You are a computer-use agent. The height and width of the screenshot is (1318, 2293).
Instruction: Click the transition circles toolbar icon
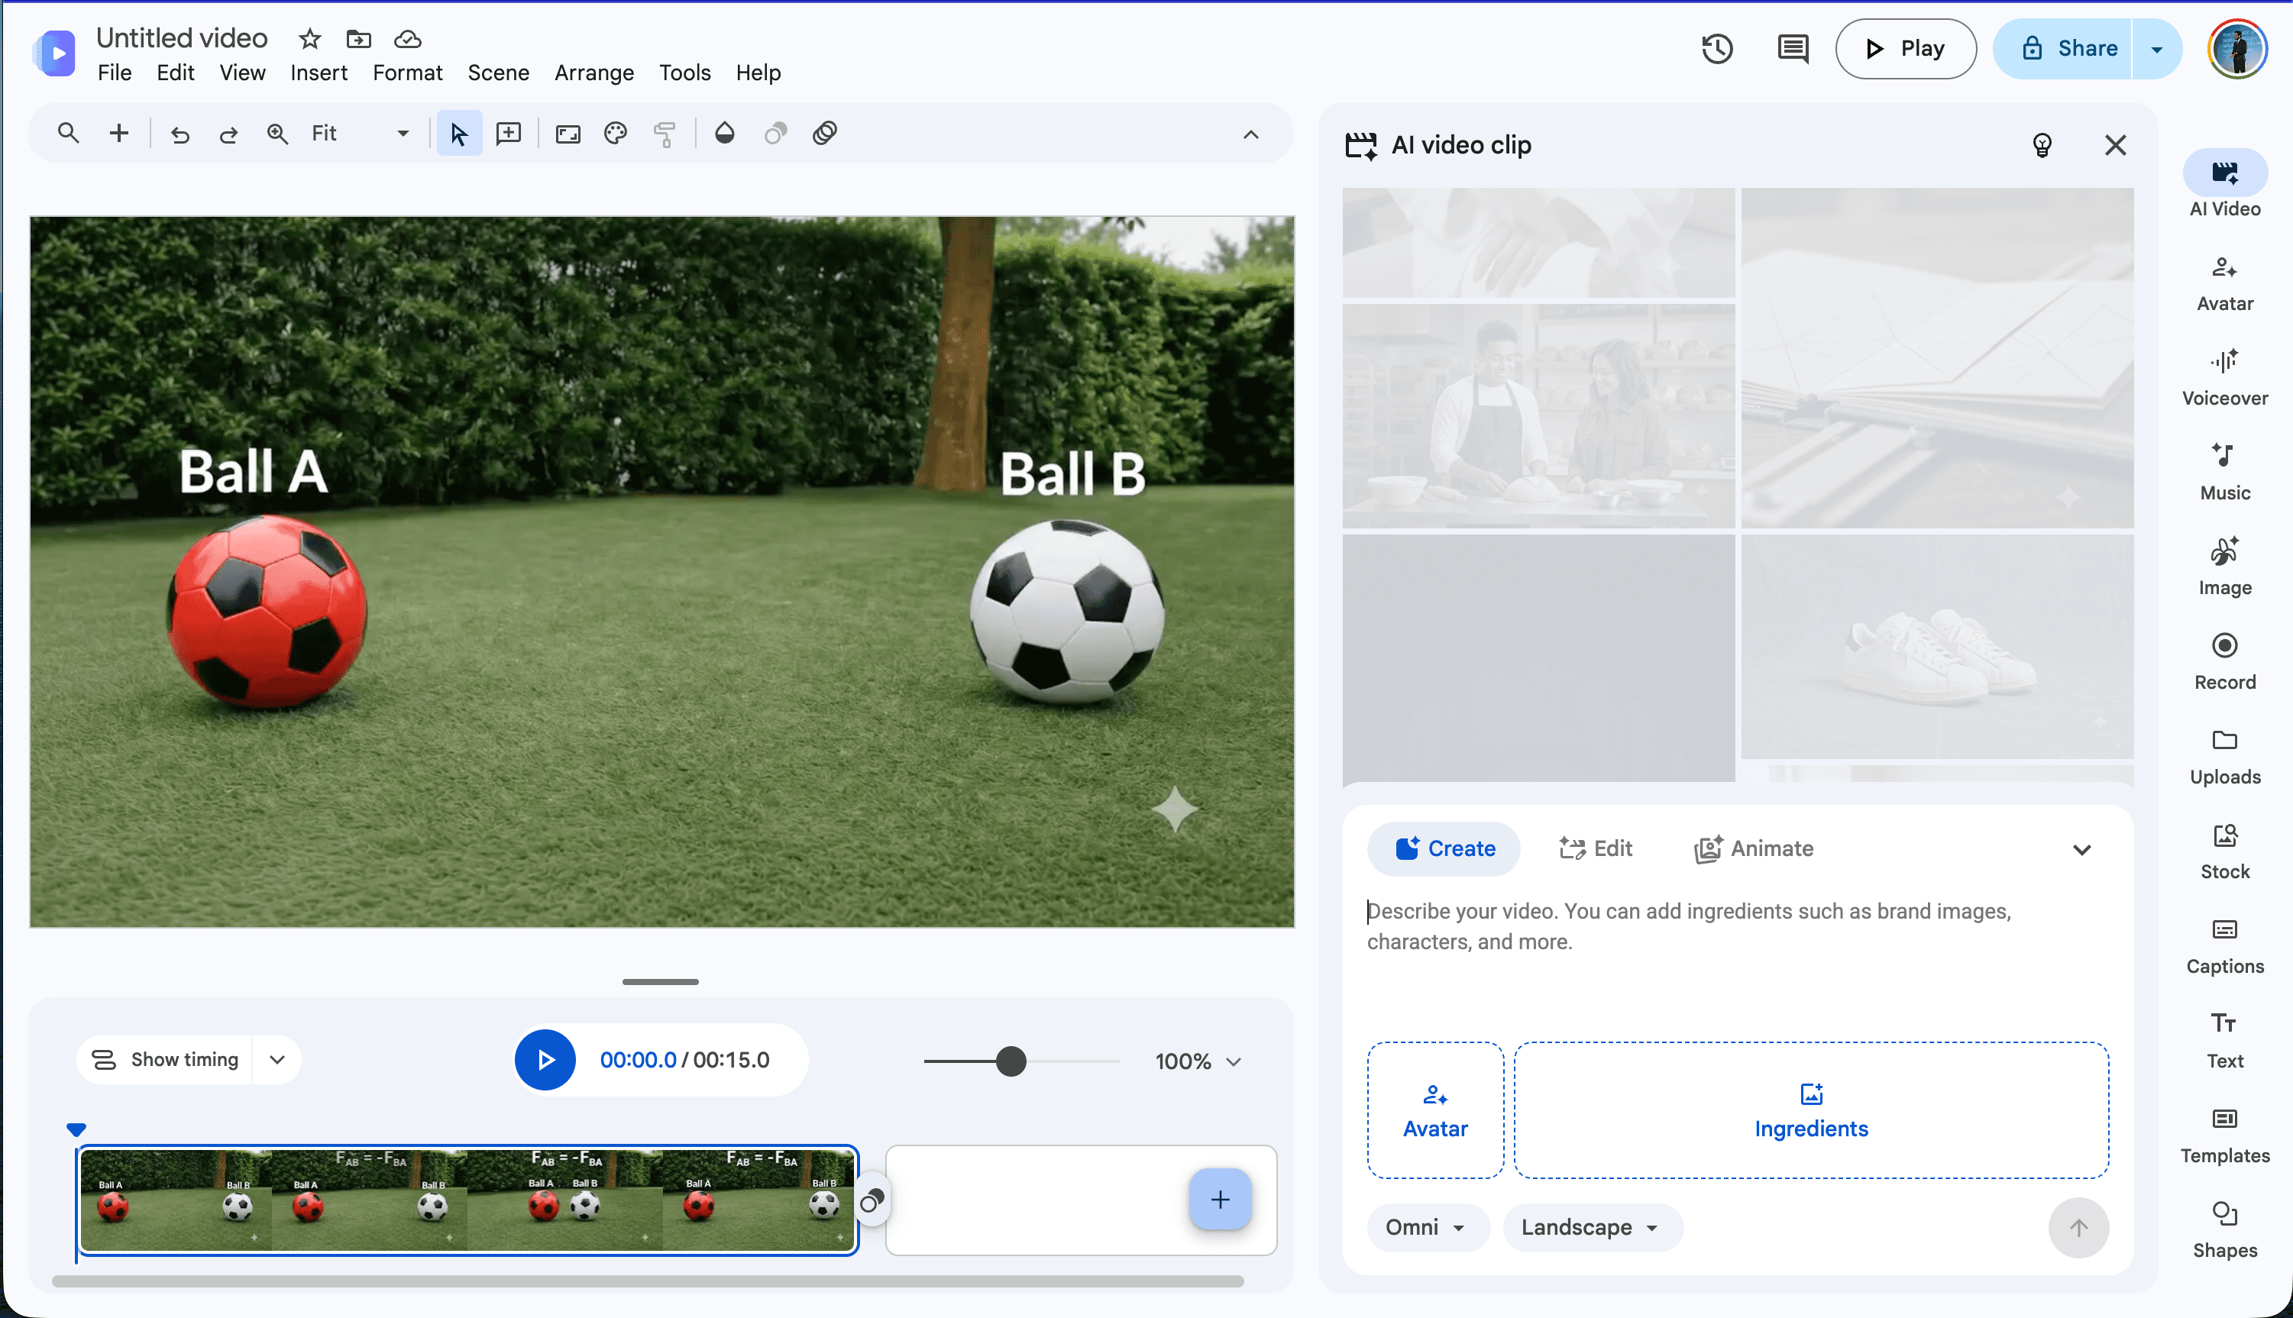(775, 134)
